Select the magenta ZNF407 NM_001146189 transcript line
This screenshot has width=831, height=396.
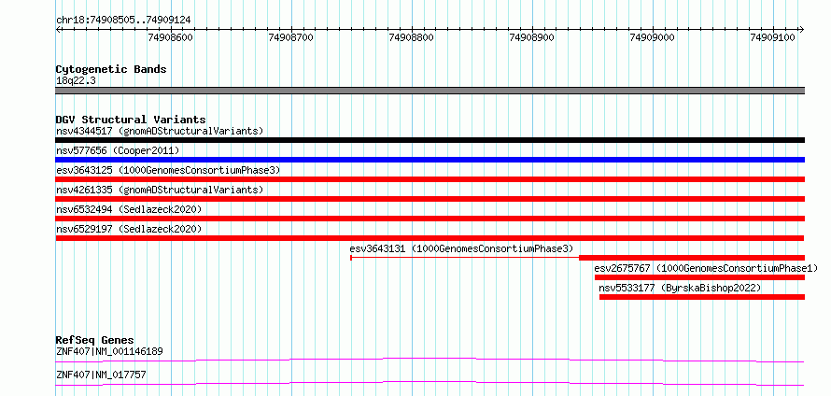click(x=430, y=360)
